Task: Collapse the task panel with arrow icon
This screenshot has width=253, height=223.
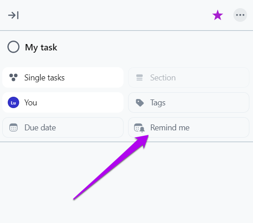Action: [x=13, y=15]
